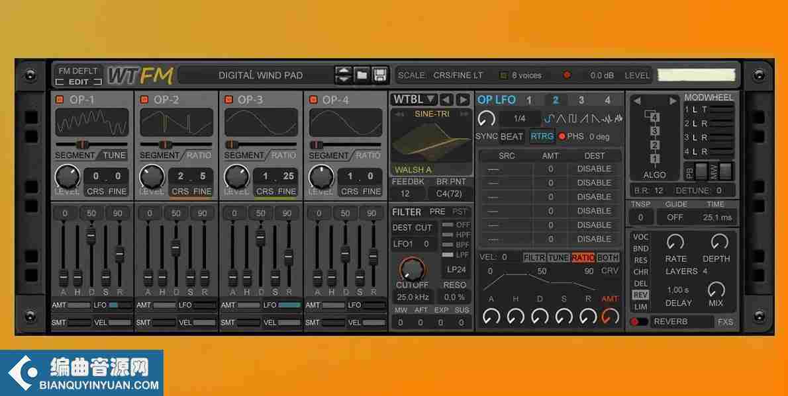The width and height of the screenshot is (788, 396).
Task: Open the GLIDE OFF mode selector
Action: (x=674, y=218)
